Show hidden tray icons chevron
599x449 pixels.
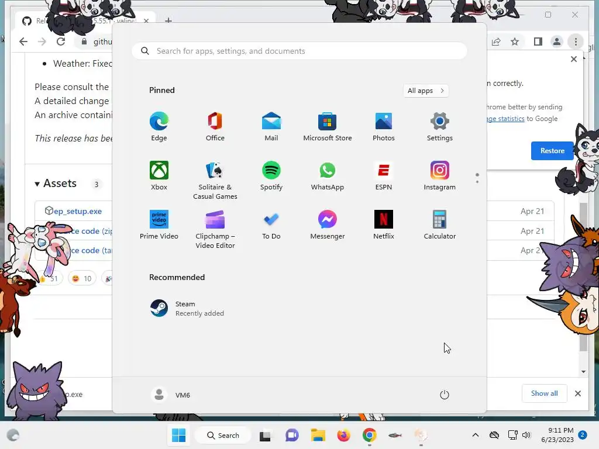(475, 435)
